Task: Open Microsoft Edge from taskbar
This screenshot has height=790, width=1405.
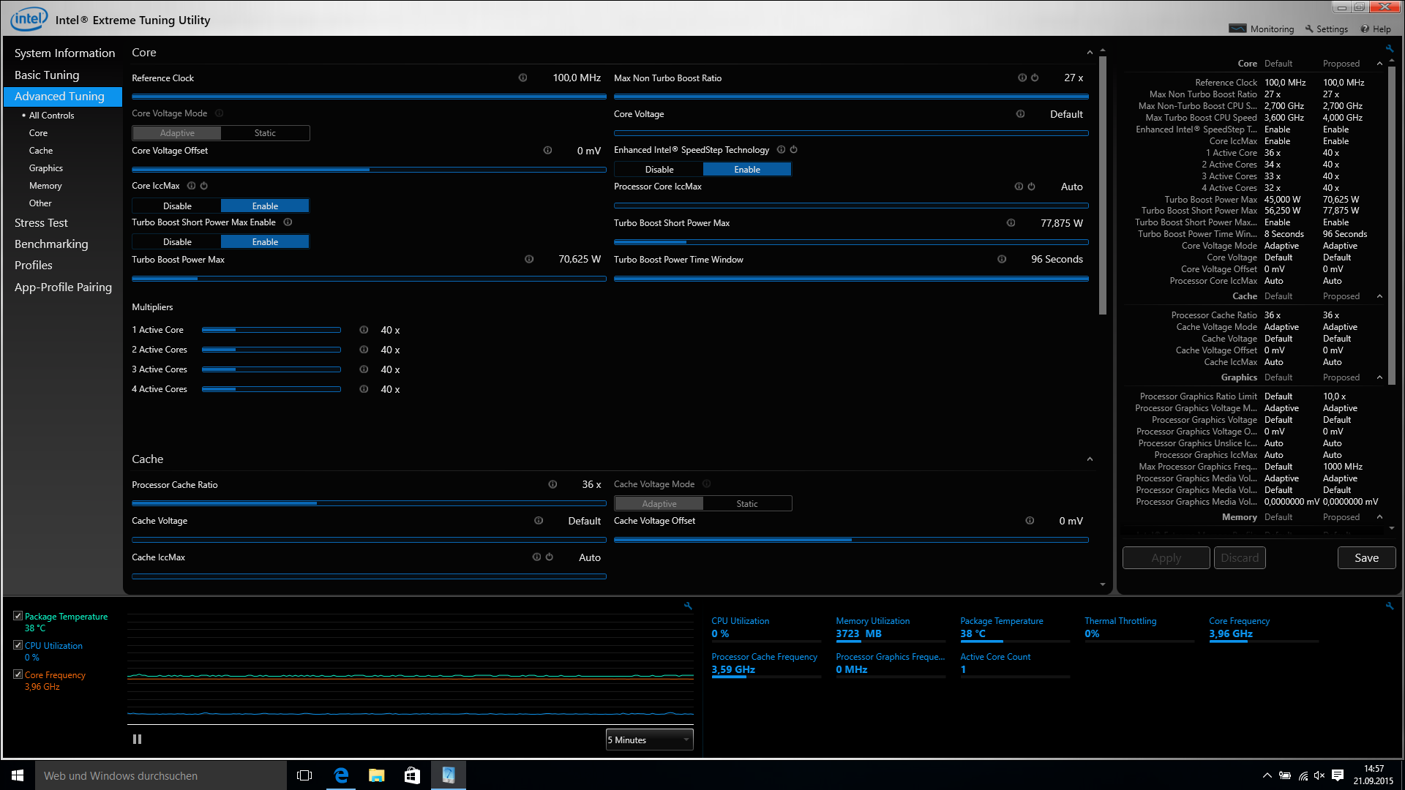Action: [340, 775]
